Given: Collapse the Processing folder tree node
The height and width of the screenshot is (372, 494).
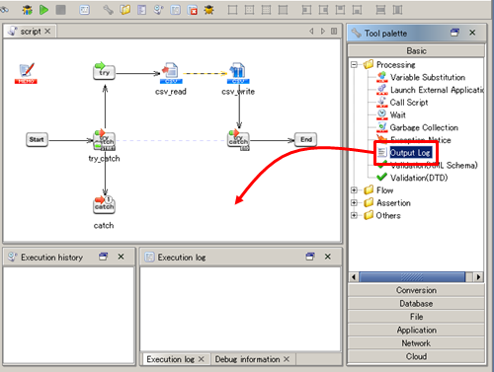Looking at the screenshot, I should tap(354, 64).
